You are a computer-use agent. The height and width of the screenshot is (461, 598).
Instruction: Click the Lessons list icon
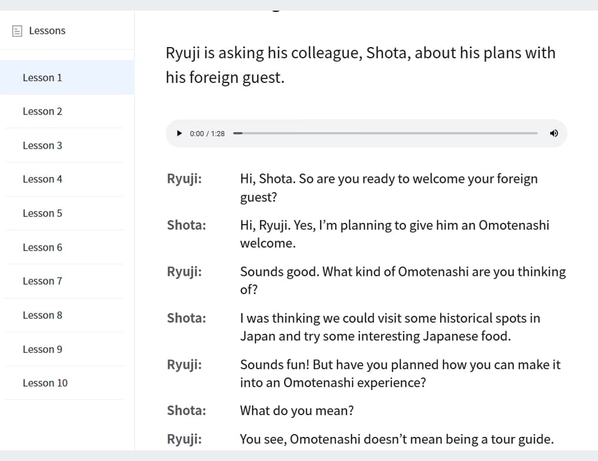[x=18, y=31]
